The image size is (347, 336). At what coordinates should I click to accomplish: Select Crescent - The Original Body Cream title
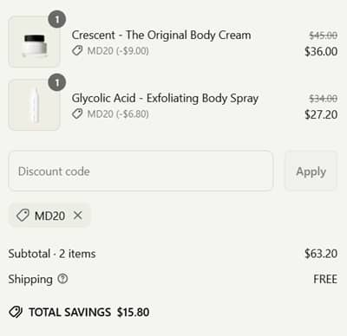coord(161,36)
